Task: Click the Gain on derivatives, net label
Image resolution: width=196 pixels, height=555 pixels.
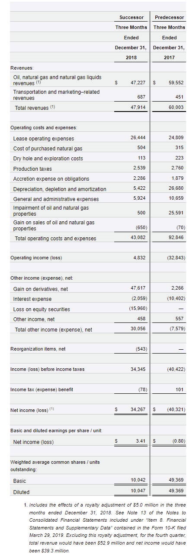Action: [x=41, y=289]
